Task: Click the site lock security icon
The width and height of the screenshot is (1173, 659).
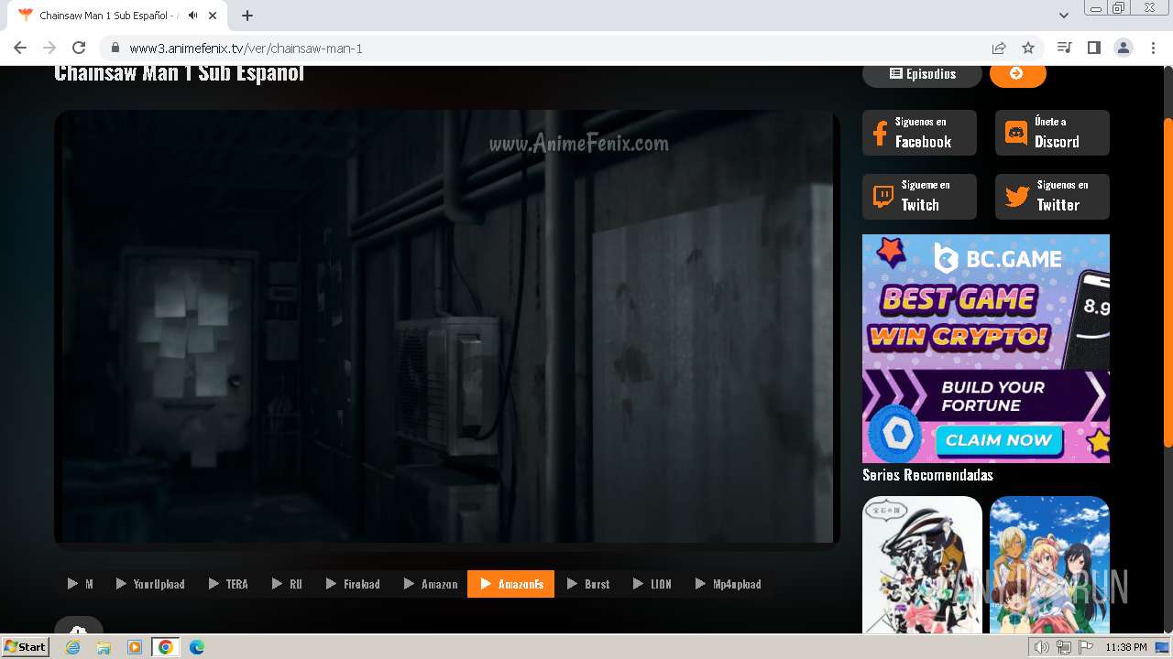Action: [x=115, y=48]
